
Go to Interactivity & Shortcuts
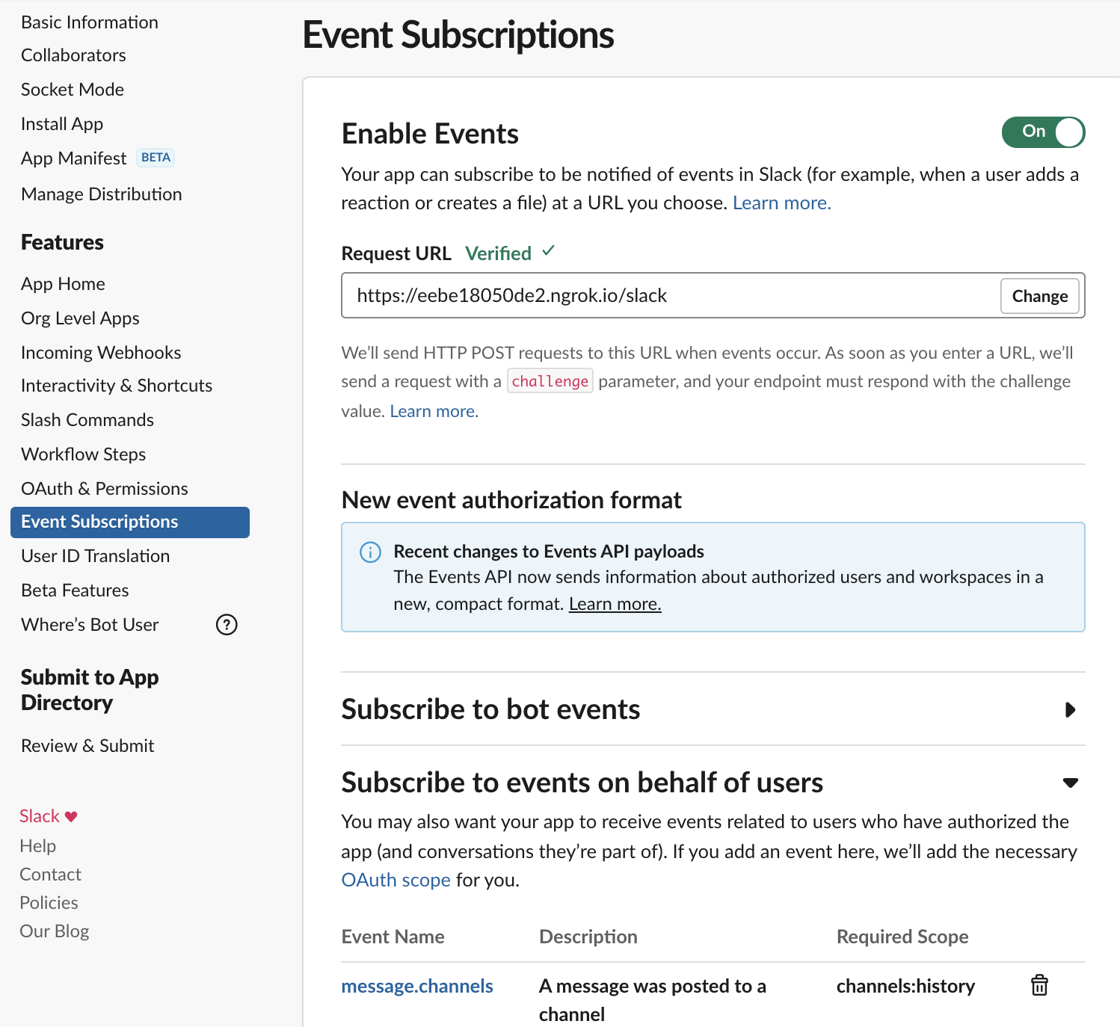117,386
